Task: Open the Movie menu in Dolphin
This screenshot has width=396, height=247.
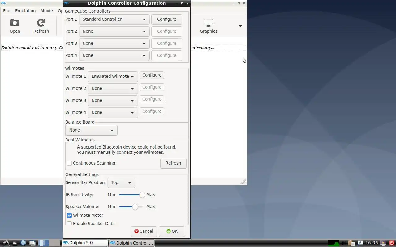Action: click(x=47, y=11)
